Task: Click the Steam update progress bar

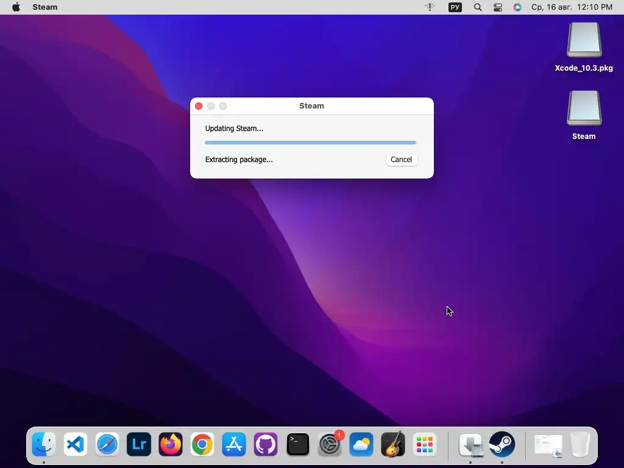Action: pyautogui.click(x=310, y=143)
